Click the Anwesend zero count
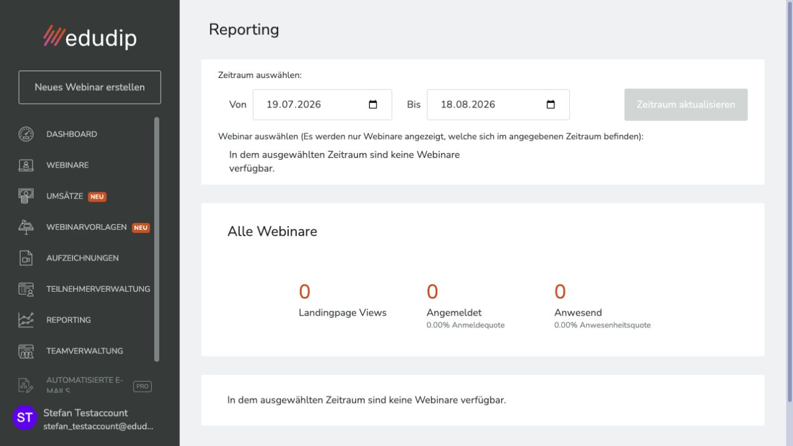This screenshot has width=793, height=446. pyautogui.click(x=560, y=291)
